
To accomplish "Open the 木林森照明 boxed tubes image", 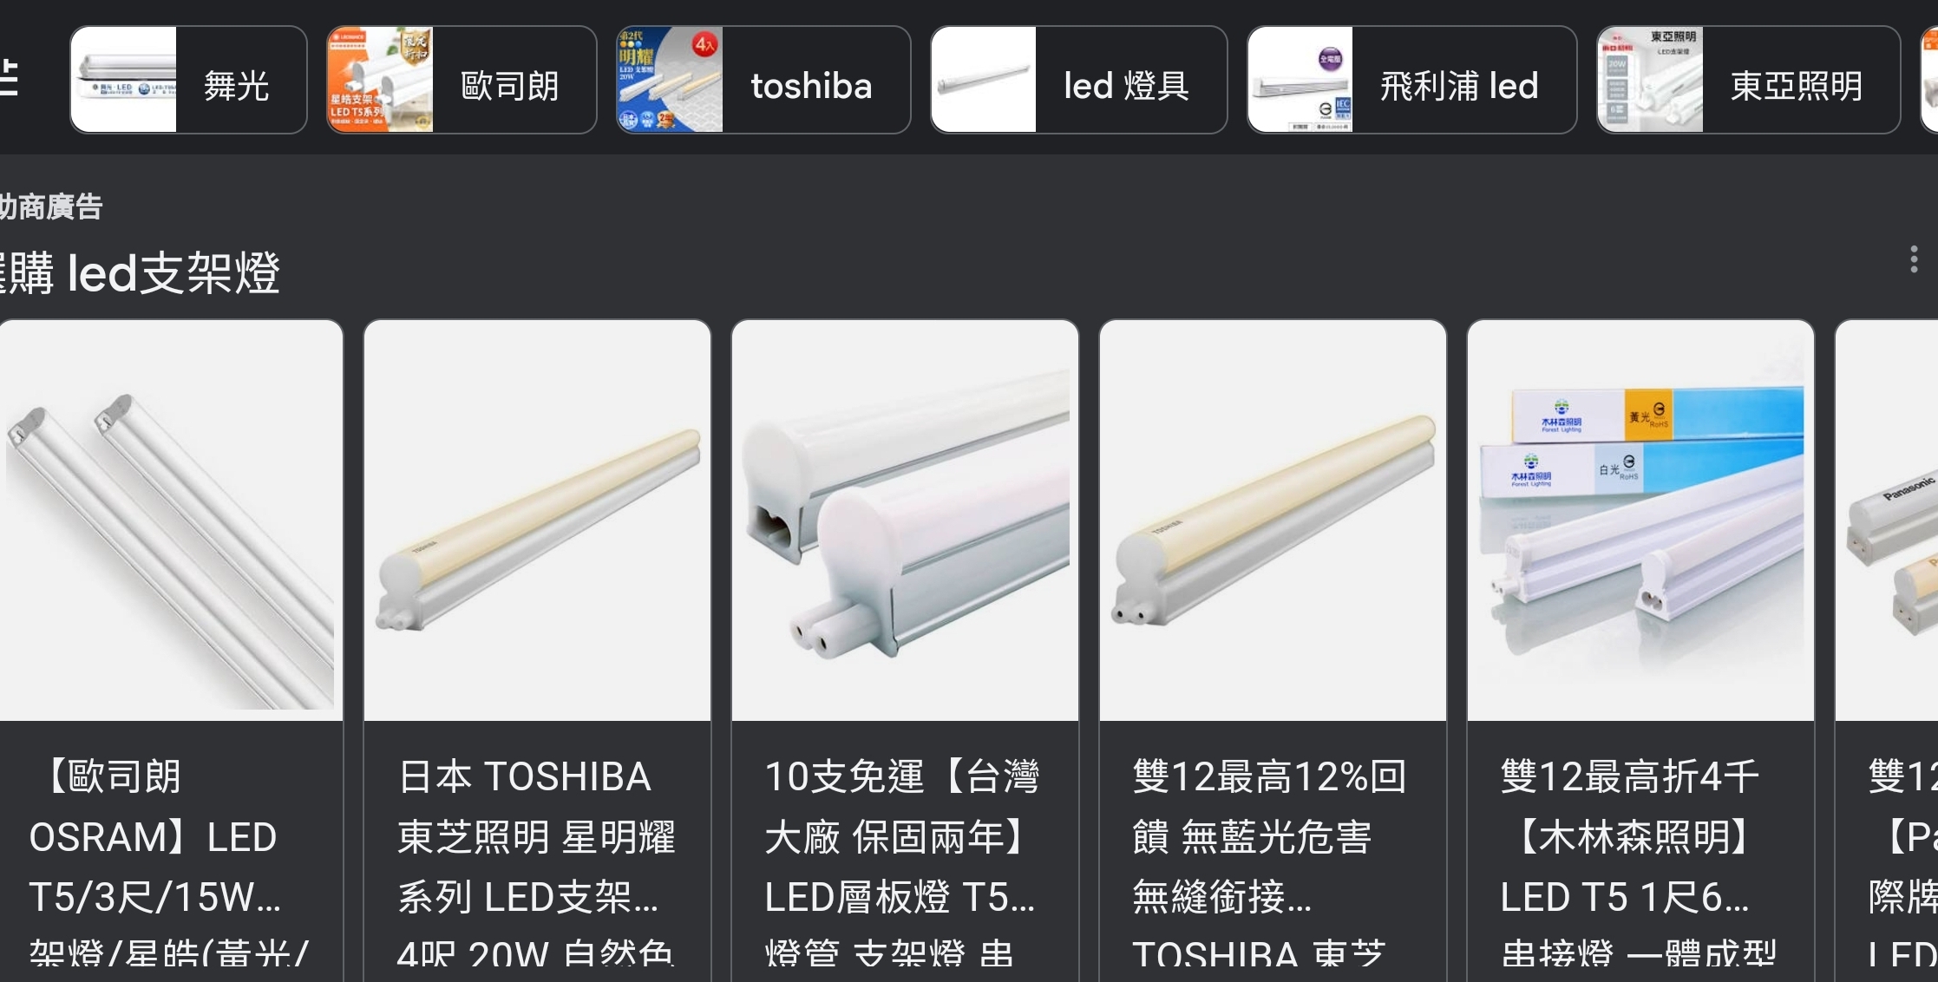I will (1640, 520).
